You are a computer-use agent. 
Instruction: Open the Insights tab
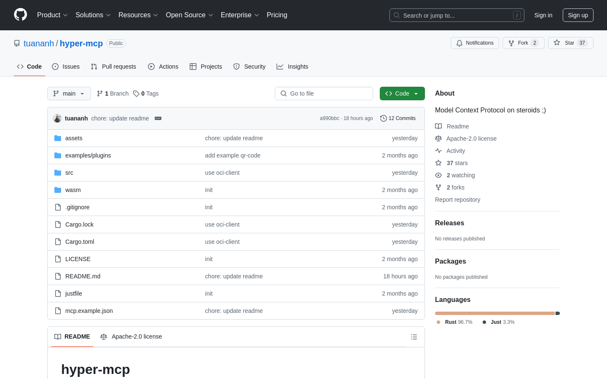[293, 67]
